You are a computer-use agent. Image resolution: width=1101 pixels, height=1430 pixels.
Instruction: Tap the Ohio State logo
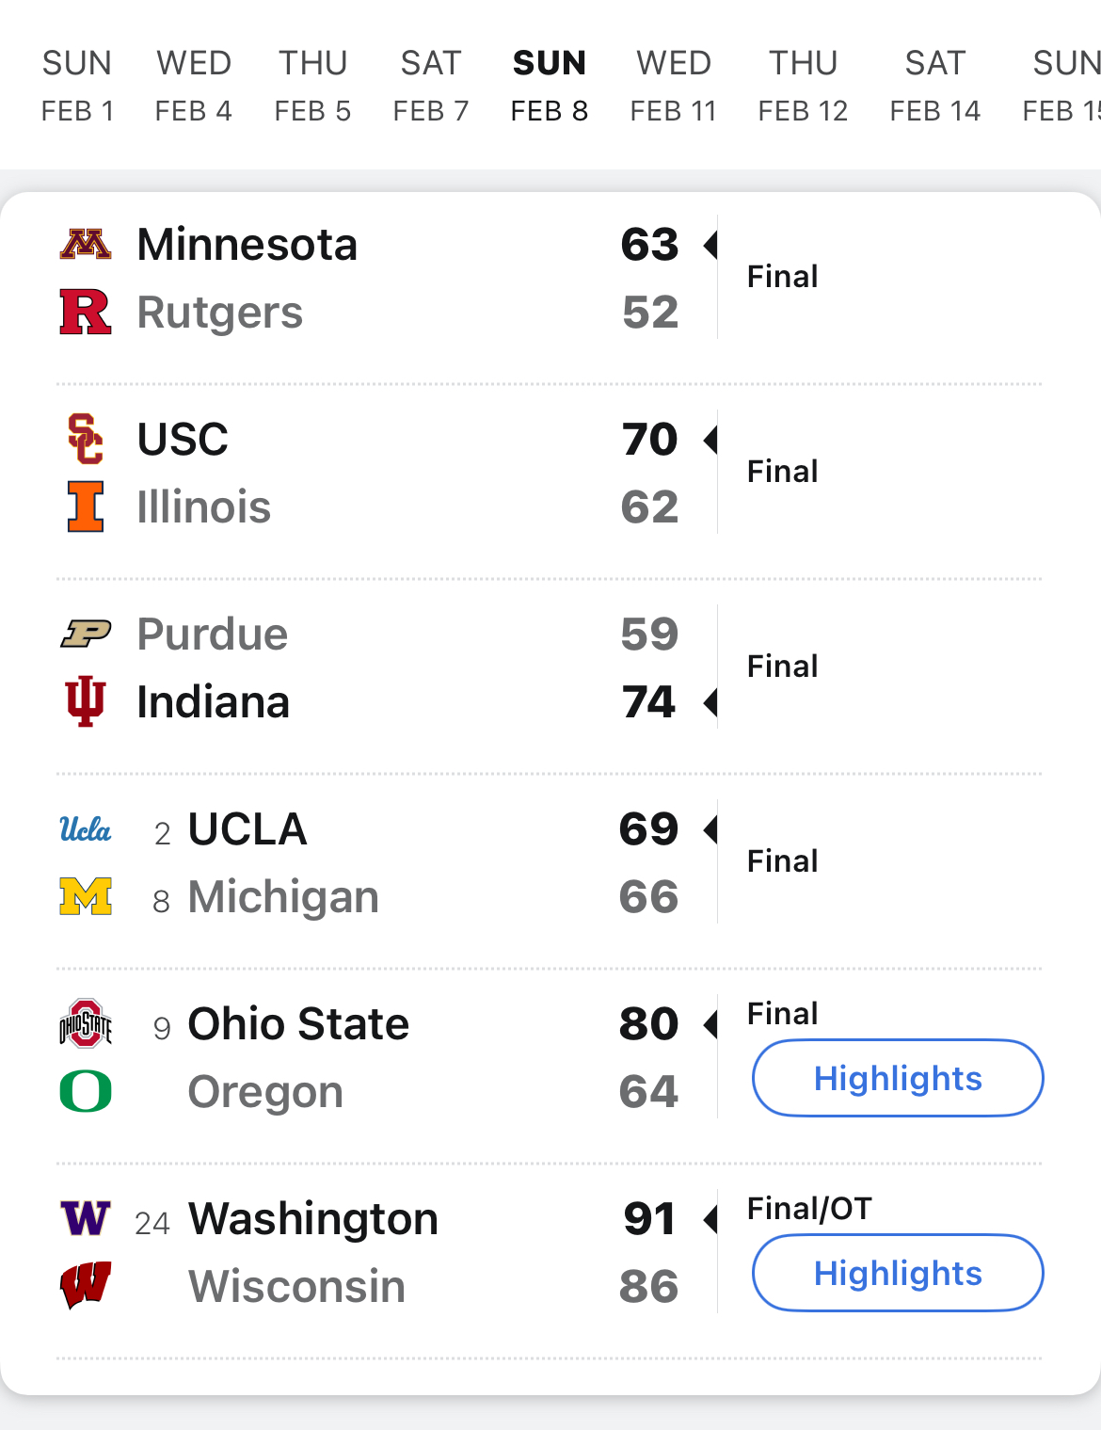(86, 1024)
